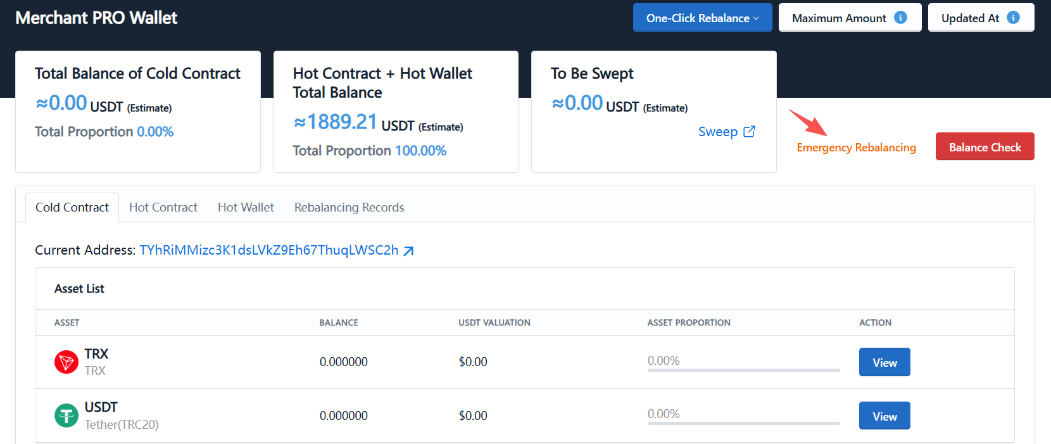Click the TRX token logo icon

pos(66,362)
